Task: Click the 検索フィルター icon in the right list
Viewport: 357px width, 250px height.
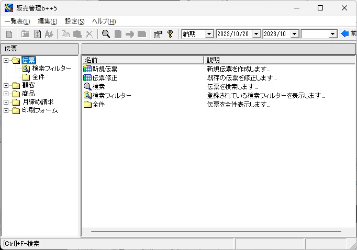Action: click(x=87, y=96)
